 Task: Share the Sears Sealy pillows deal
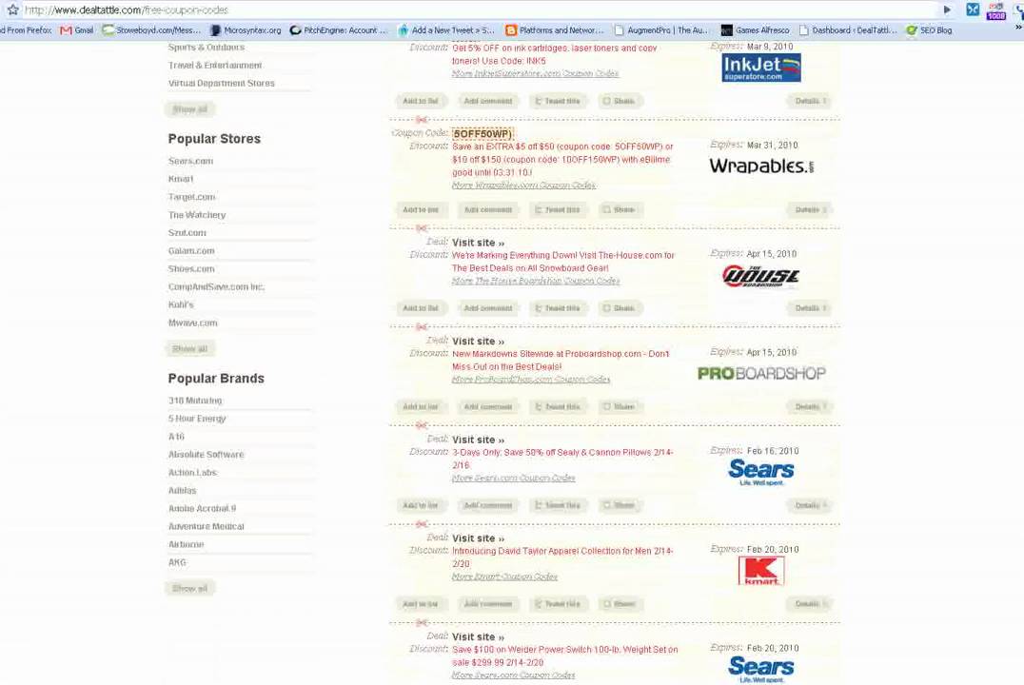619,505
